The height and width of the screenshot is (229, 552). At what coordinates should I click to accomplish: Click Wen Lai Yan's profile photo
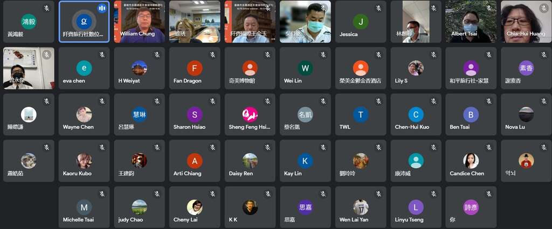click(361, 207)
